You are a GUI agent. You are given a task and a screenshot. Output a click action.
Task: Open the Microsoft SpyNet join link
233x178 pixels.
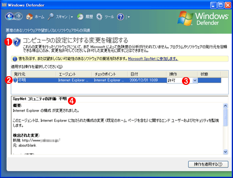pos(153,59)
